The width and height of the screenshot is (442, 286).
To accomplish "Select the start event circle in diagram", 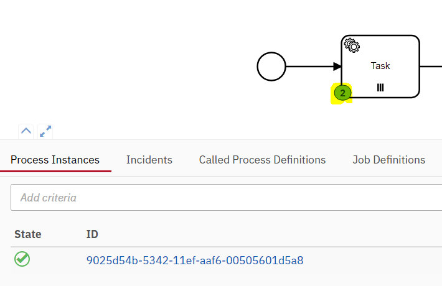I will pyautogui.click(x=271, y=67).
